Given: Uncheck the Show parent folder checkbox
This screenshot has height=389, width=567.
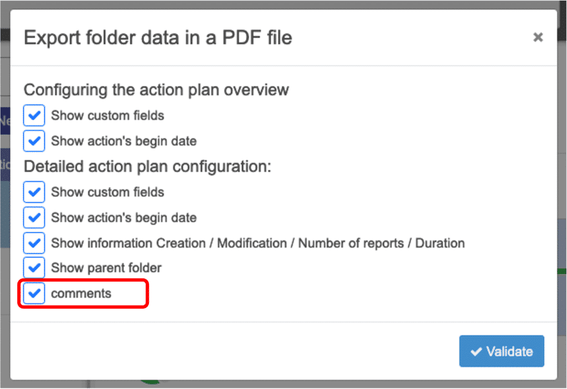Looking at the screenshot, I should click(34, 268).
